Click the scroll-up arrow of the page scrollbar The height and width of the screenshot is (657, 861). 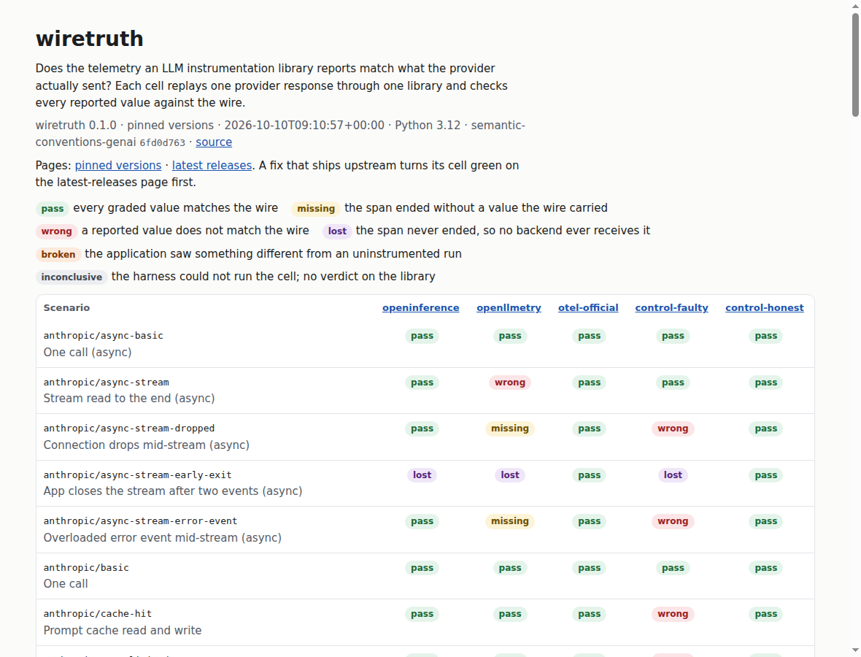pos(855,5)
